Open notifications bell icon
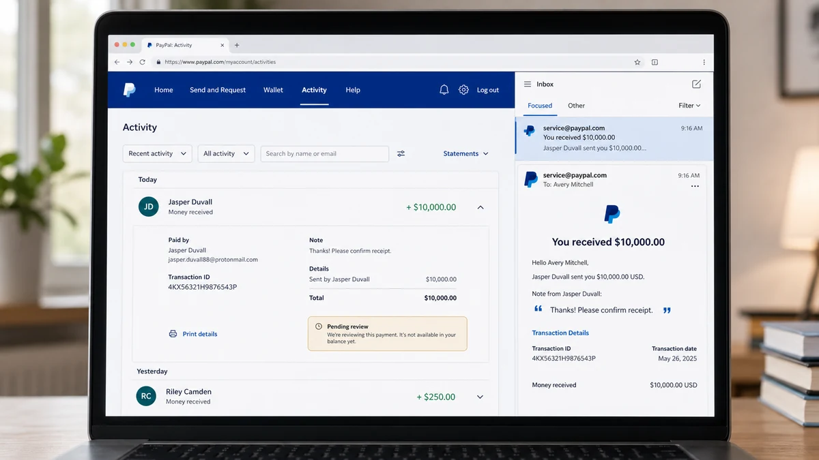Image resolution: width=819 pixels, height=460 pixels. point(444,90)
